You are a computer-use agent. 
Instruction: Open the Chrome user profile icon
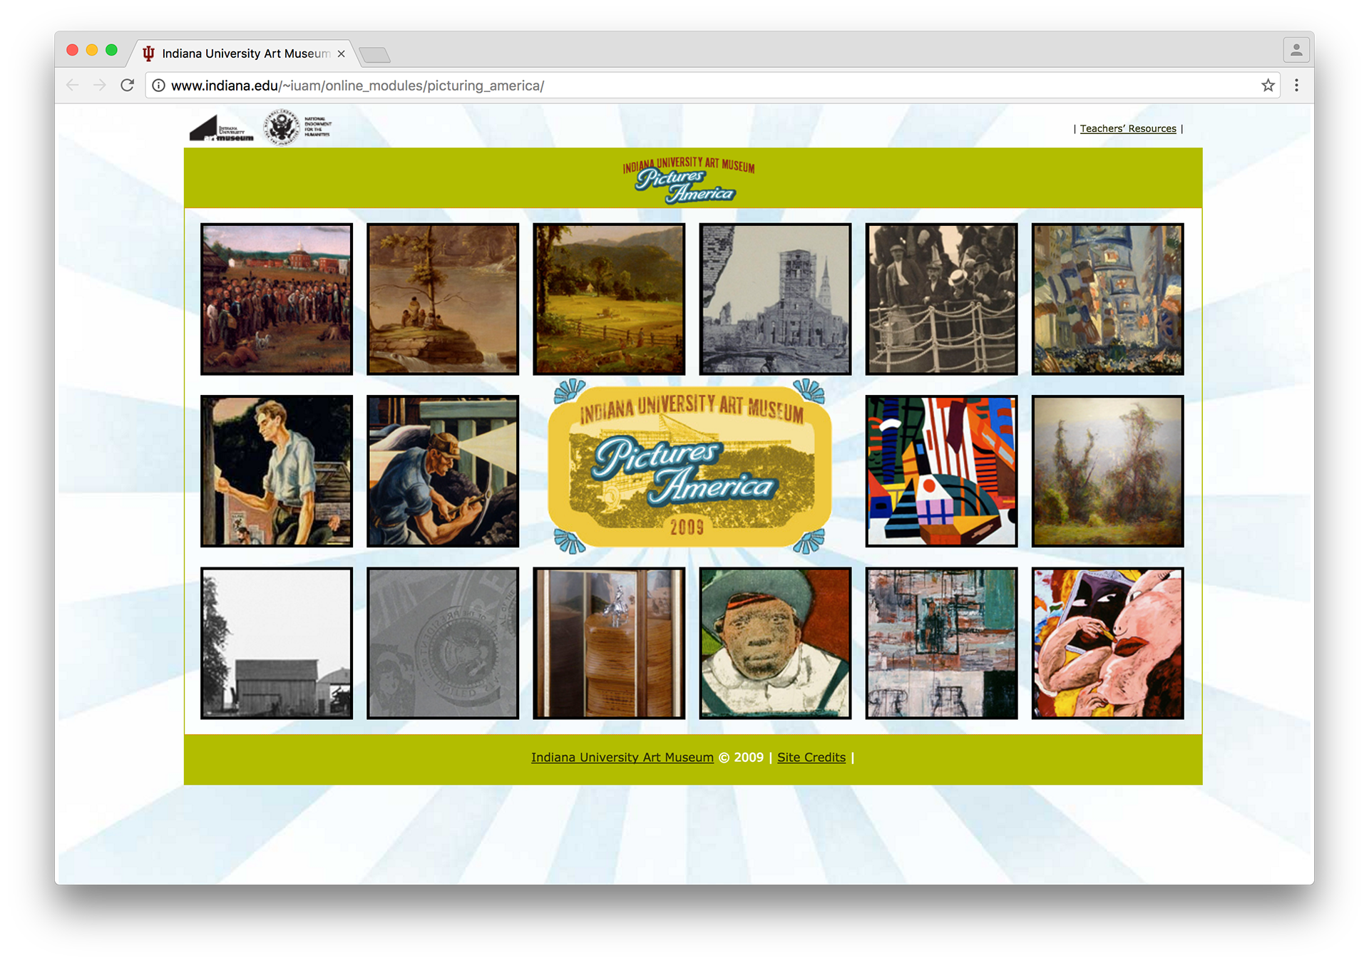point(1296,51)
